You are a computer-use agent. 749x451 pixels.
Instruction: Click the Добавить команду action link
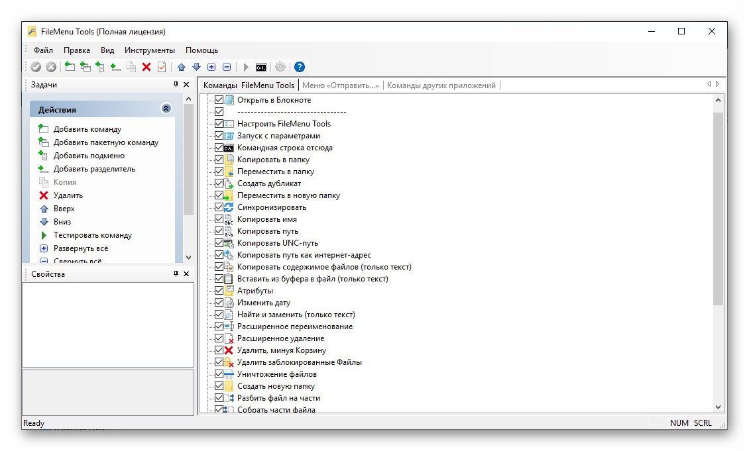point(87,129)
